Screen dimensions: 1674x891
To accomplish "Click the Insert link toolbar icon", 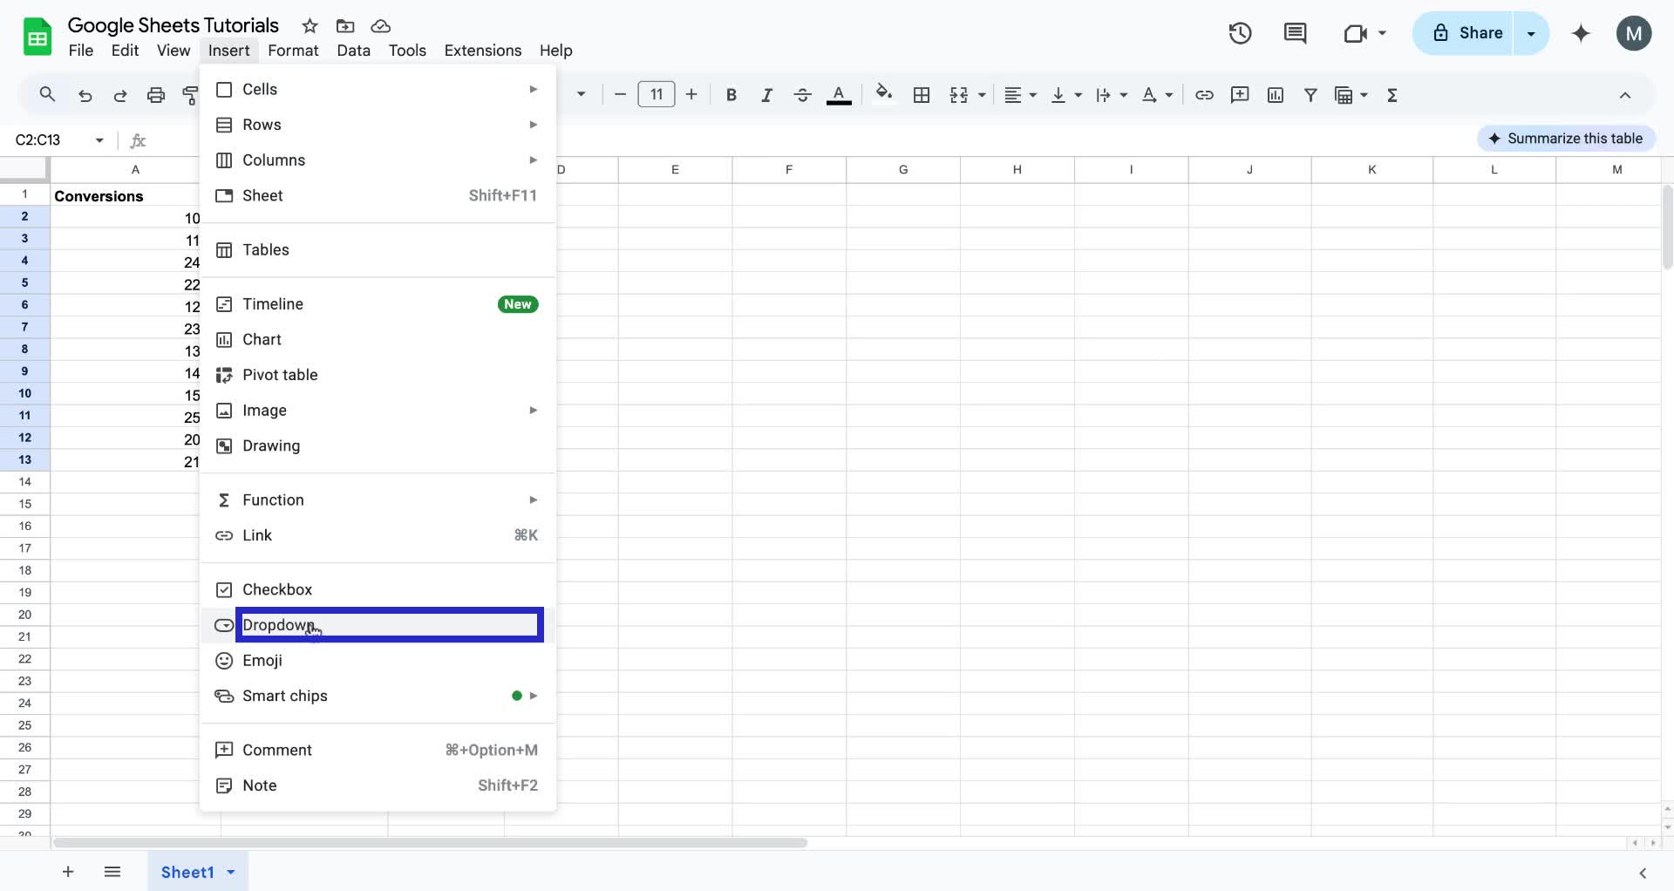I will (1205, 95).
